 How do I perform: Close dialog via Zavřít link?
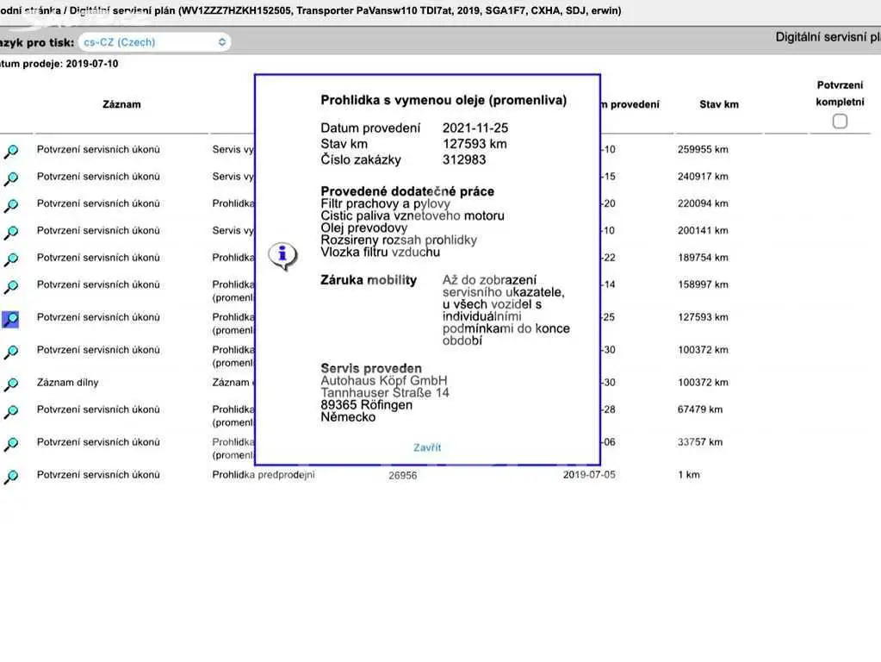tap(427, 447)
